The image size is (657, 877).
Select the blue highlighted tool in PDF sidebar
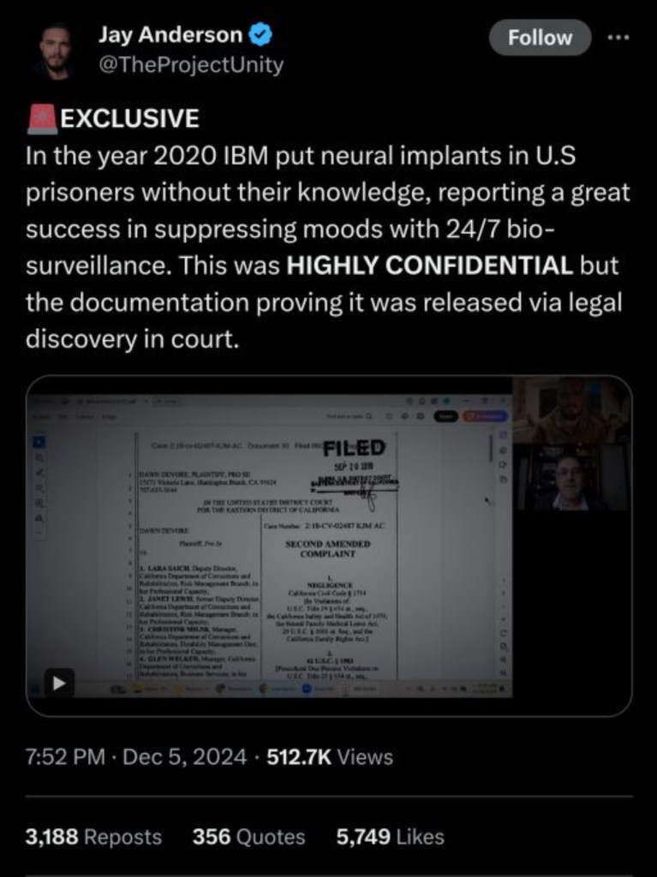pos(39,443)
